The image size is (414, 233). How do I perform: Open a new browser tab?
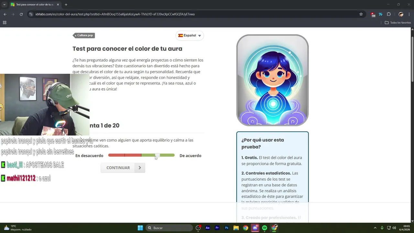click(x=66, y=5)
